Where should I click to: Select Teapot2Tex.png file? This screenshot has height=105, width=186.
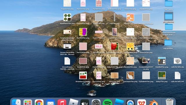tap(67, 3)
